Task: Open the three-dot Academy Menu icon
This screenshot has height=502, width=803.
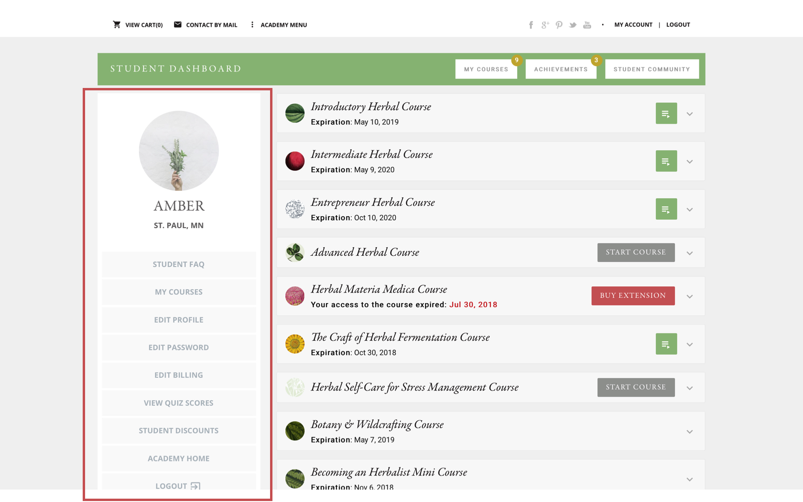Action: click(x=252, y=24)
